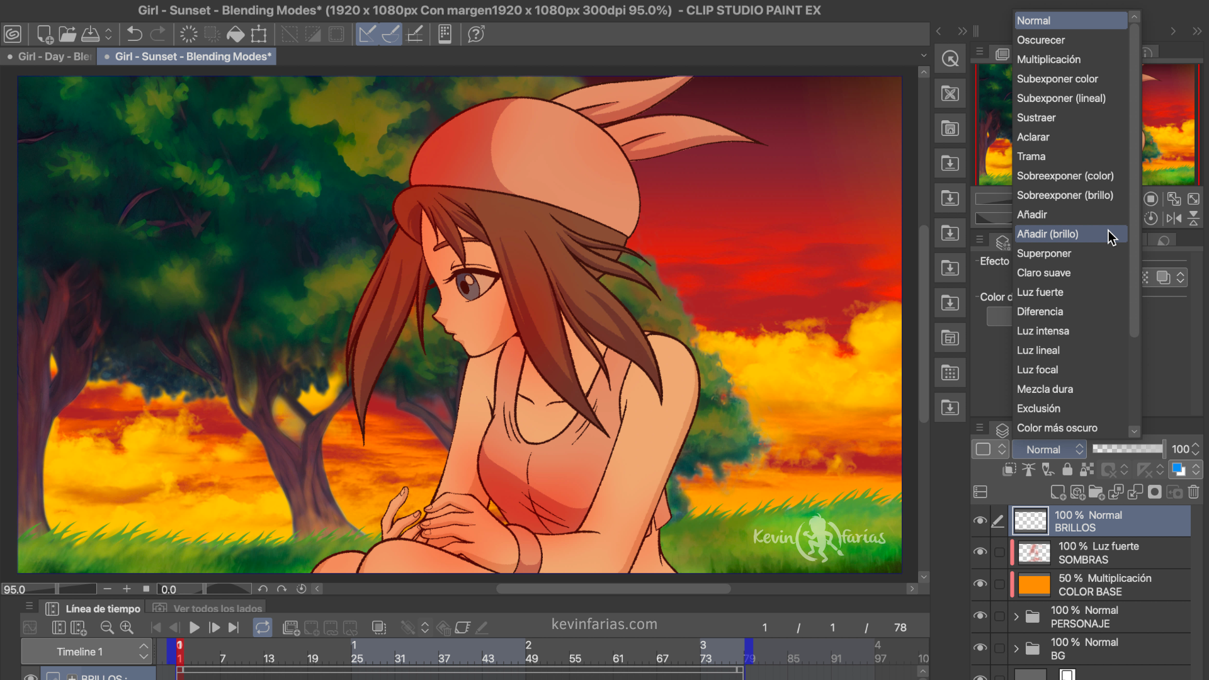Click the blend list scroll-down arrow
1209x680 pixels.
1134,431
